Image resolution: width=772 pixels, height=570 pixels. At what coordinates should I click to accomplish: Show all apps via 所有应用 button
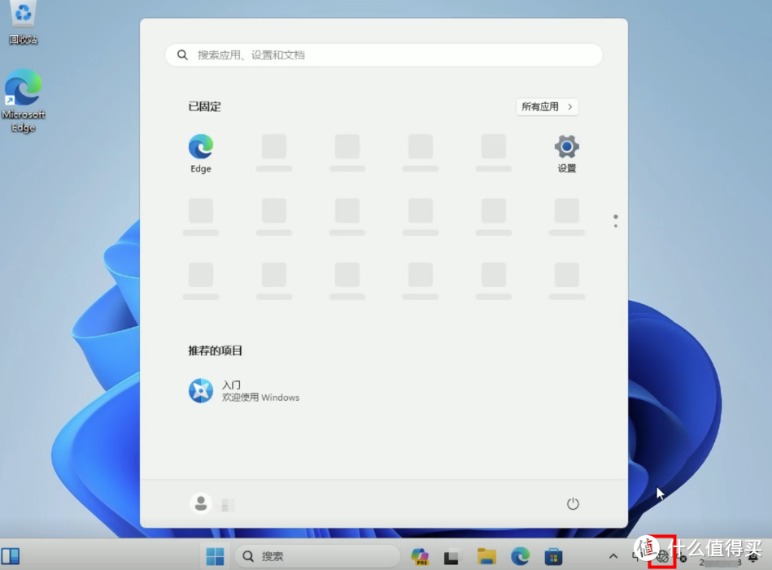[547, 107]
